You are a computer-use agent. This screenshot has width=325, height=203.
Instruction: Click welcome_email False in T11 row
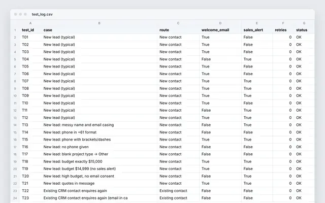[x=206, y=110]
